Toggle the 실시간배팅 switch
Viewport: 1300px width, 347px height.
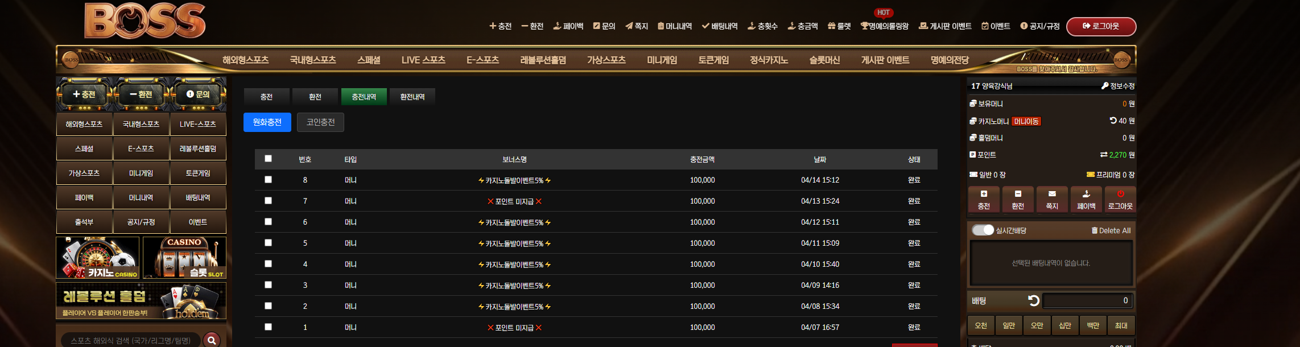[983, 230]
